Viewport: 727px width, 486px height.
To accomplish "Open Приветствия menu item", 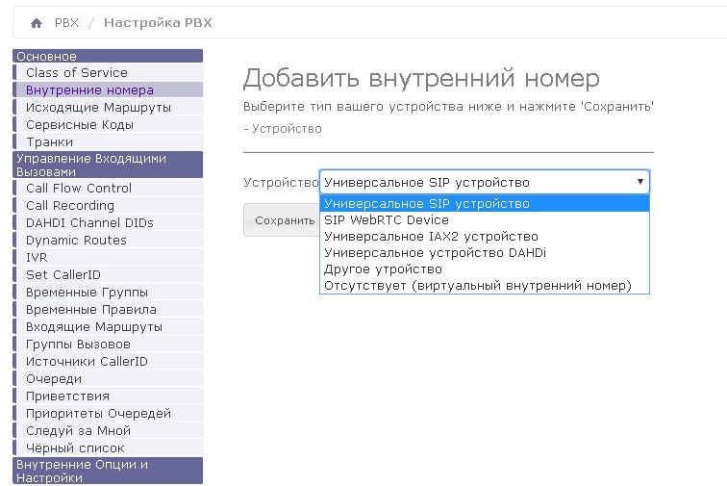I will 108,396.
